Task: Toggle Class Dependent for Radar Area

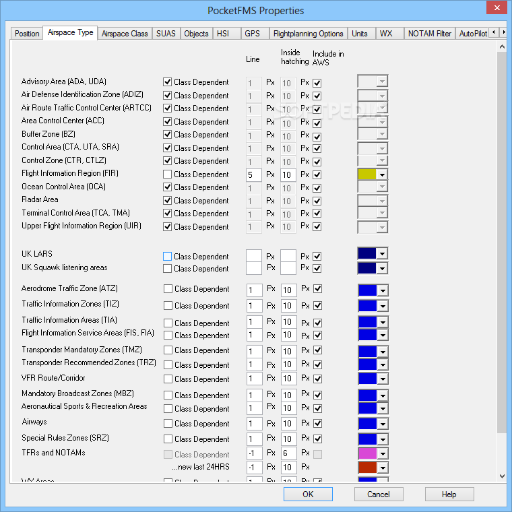Action: [x=168, y=201]
